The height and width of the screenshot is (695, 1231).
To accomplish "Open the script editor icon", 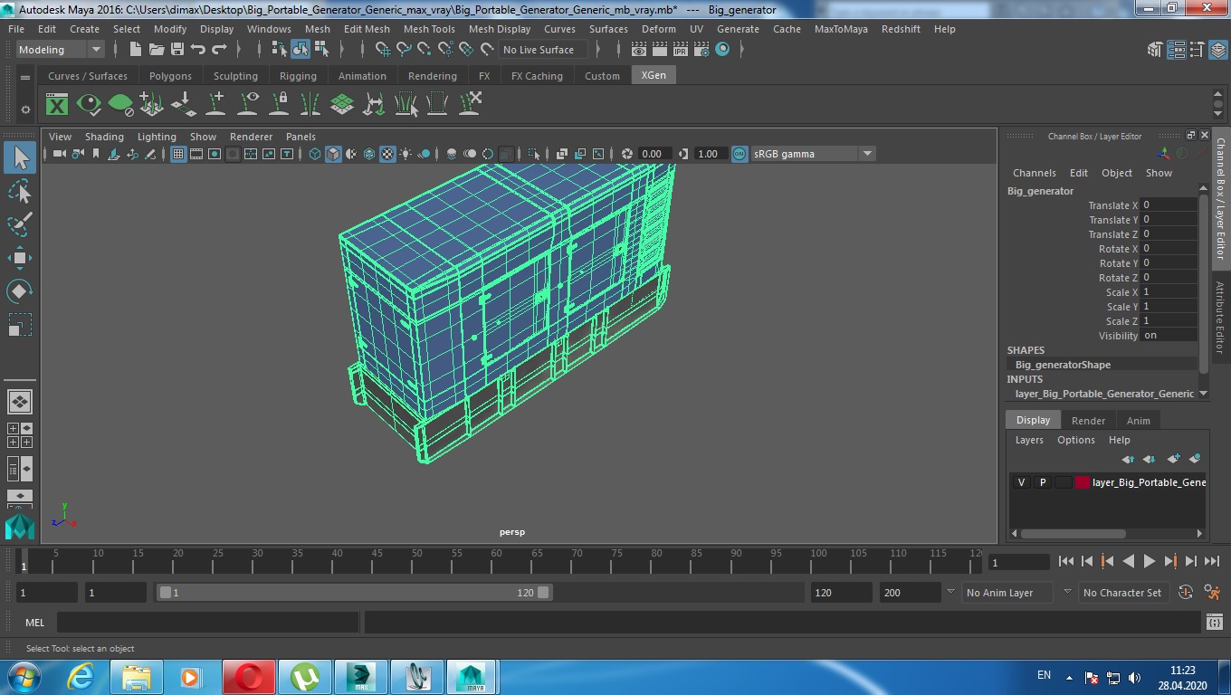I will [1215, 622].
